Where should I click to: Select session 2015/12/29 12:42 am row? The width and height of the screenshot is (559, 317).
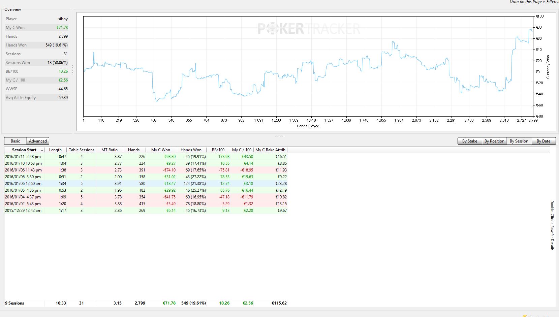146,211
